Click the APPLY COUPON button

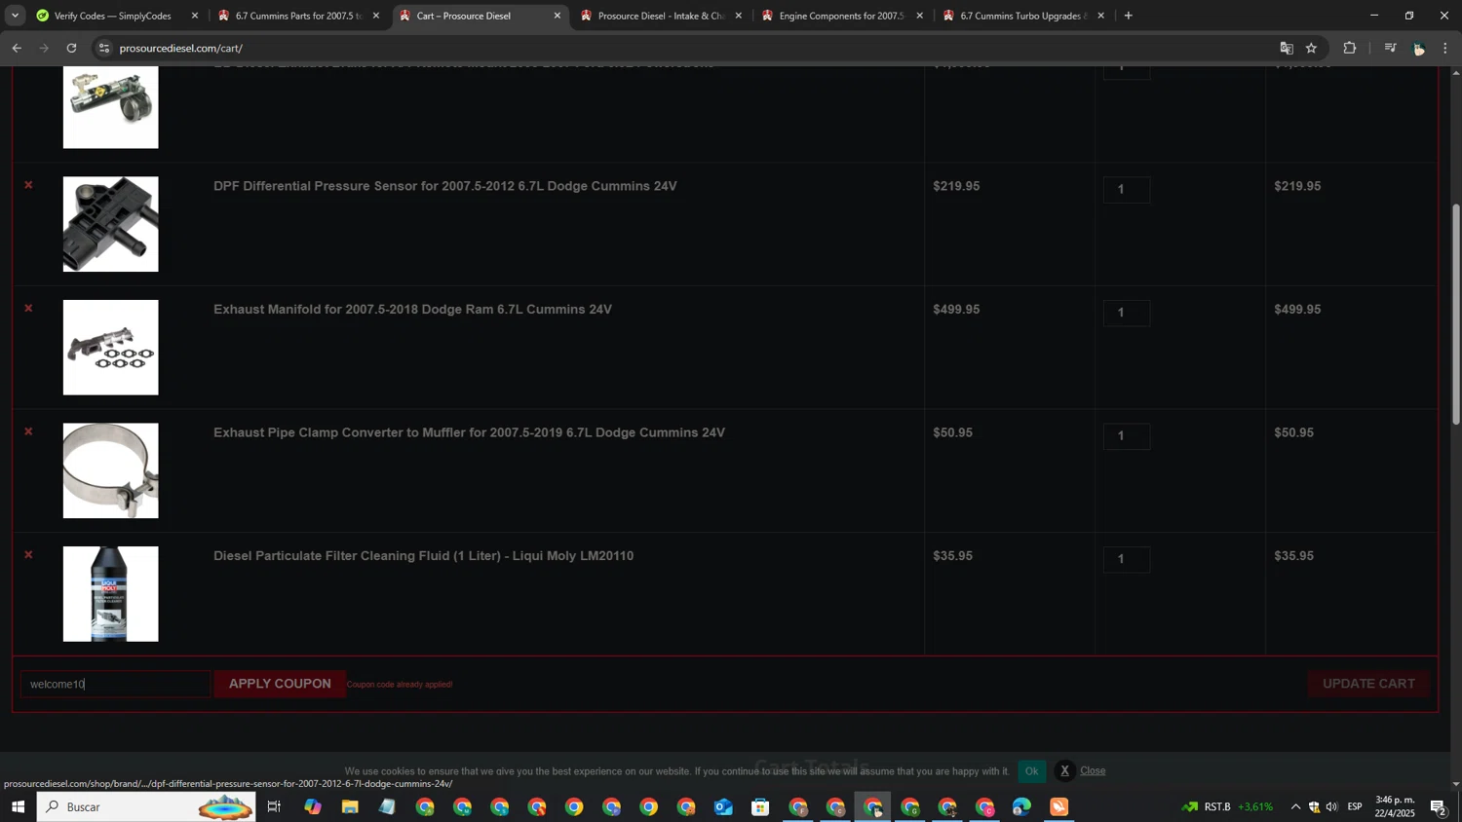pos(280,684)
